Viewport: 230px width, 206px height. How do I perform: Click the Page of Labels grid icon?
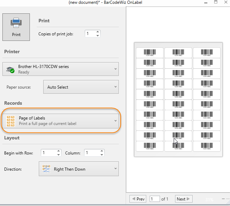pyautogui.click(x=11, y=121)
